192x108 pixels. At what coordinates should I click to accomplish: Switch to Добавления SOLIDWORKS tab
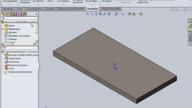[71, 9]
